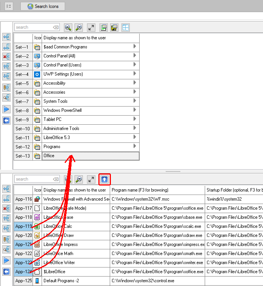This screenshot has height=286, width=263.
Task: Click the Search Icons button
Action: click(x=43, y=6)
